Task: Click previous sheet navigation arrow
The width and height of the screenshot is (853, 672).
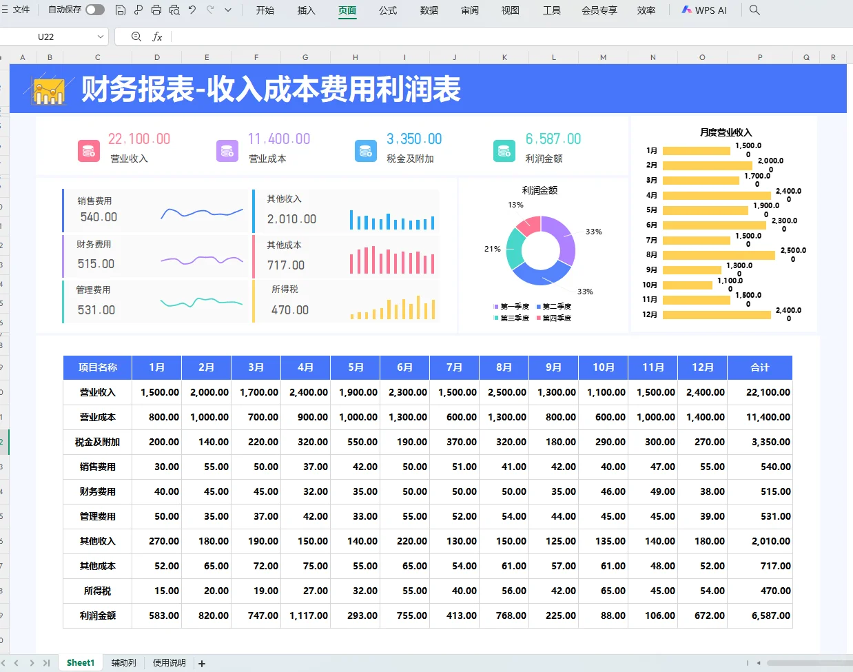Action: pos(17,663)
